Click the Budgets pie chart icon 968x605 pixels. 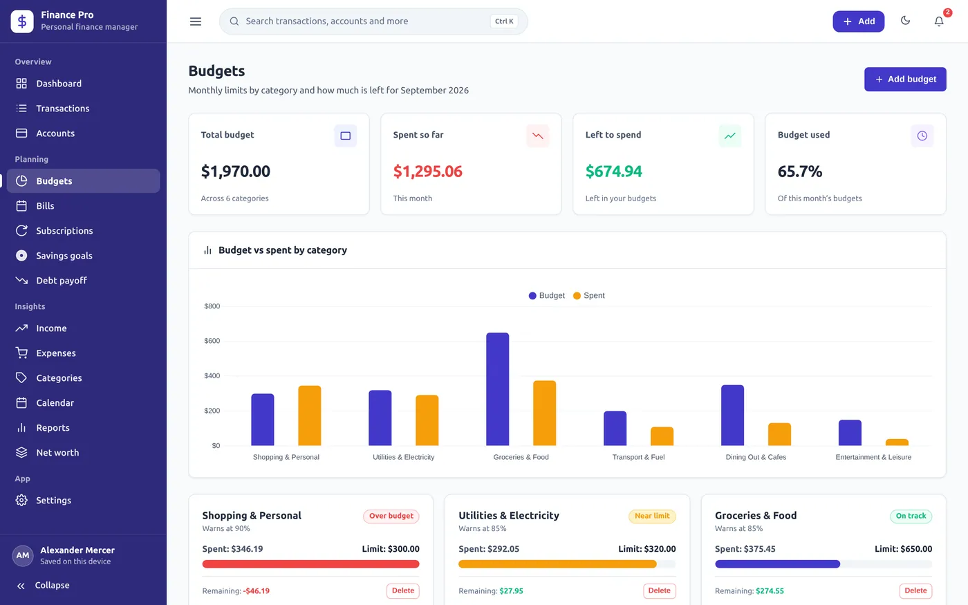click(21, 181)
